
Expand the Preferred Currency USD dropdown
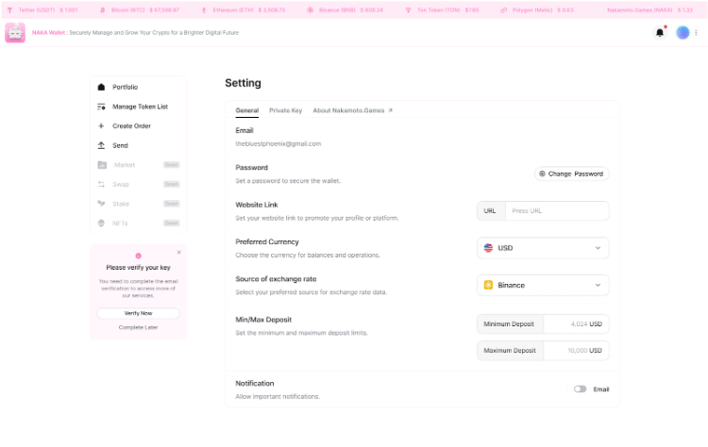tap(543, 248)
